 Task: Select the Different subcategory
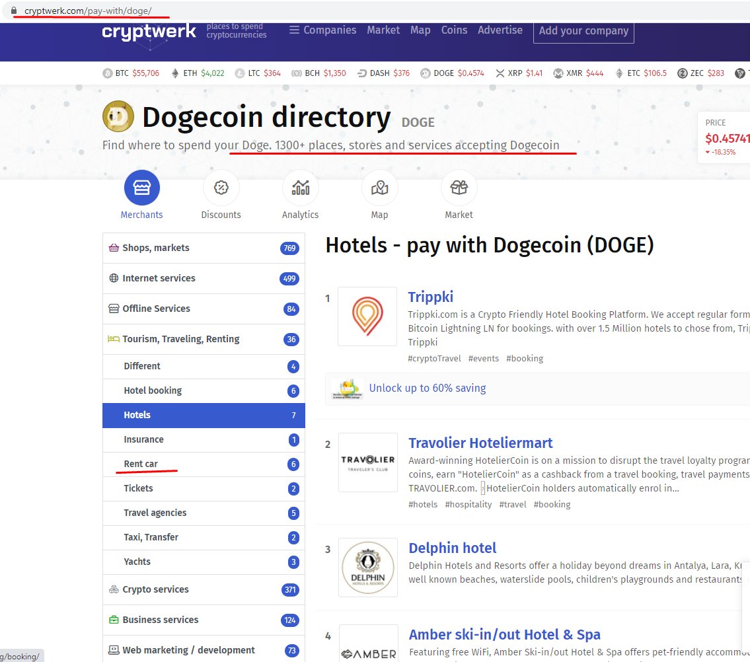click(x=204, y=367)
